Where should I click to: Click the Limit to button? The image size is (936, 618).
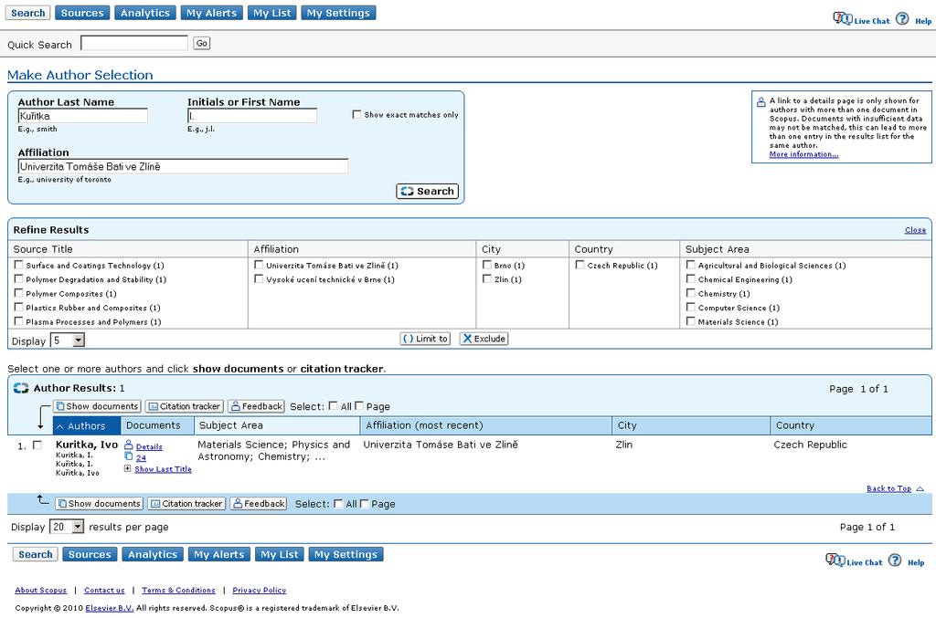(425, 339)
